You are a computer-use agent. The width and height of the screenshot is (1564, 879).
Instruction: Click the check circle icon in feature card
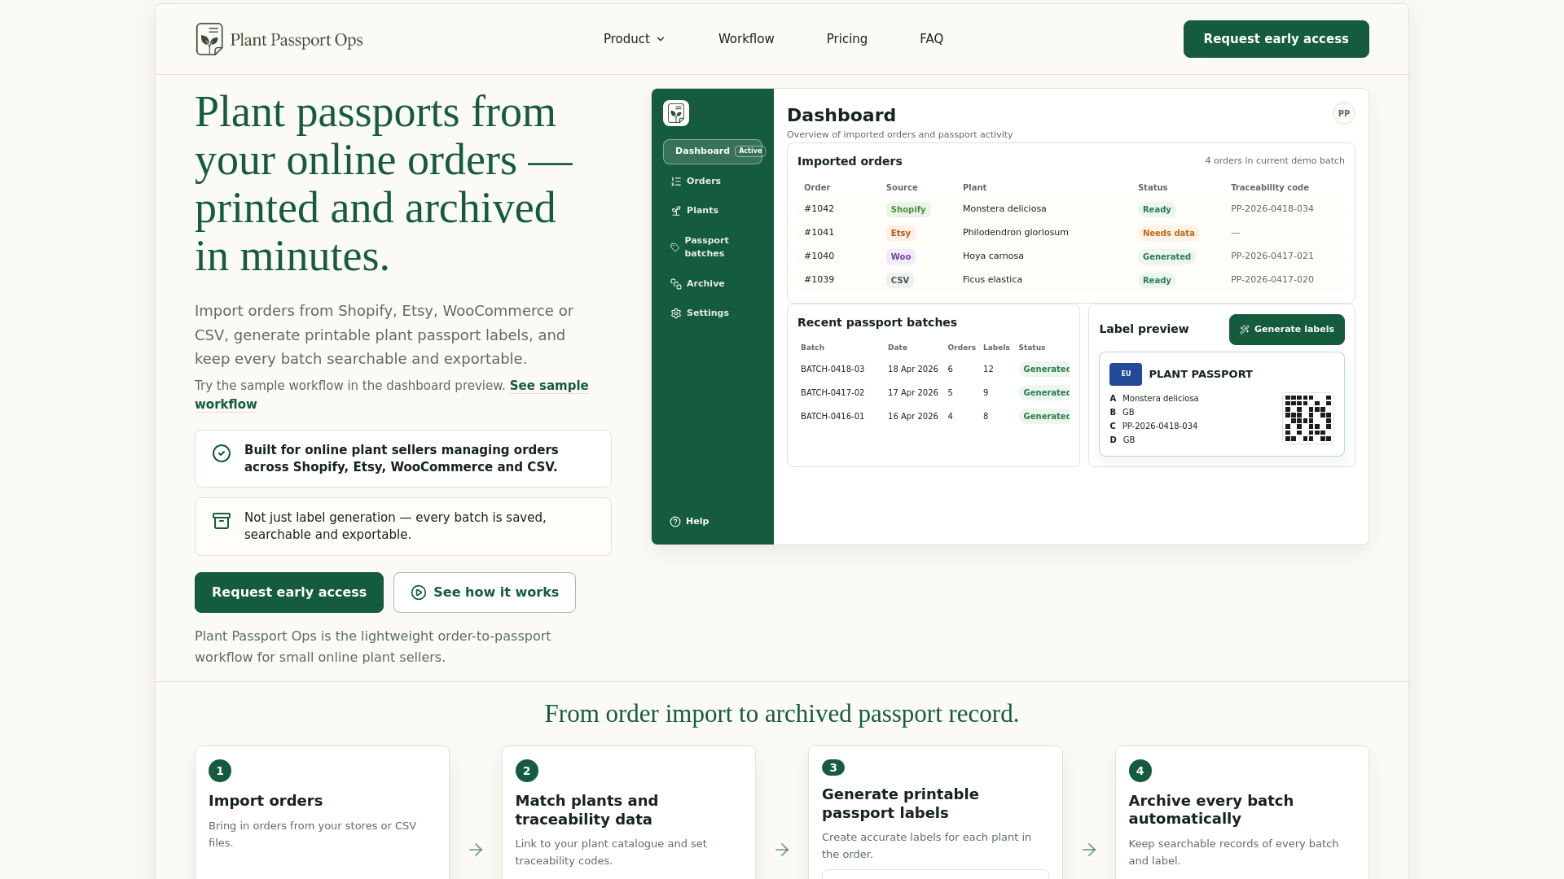pyautogui.click(x=222, y=453)
